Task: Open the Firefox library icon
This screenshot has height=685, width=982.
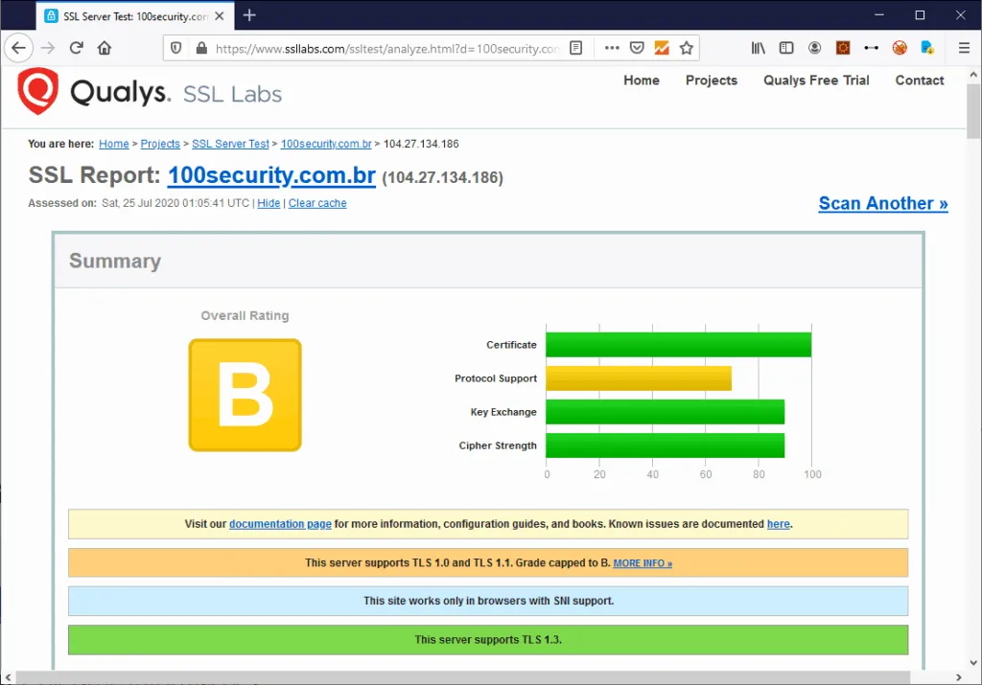Action: point(759,48)
